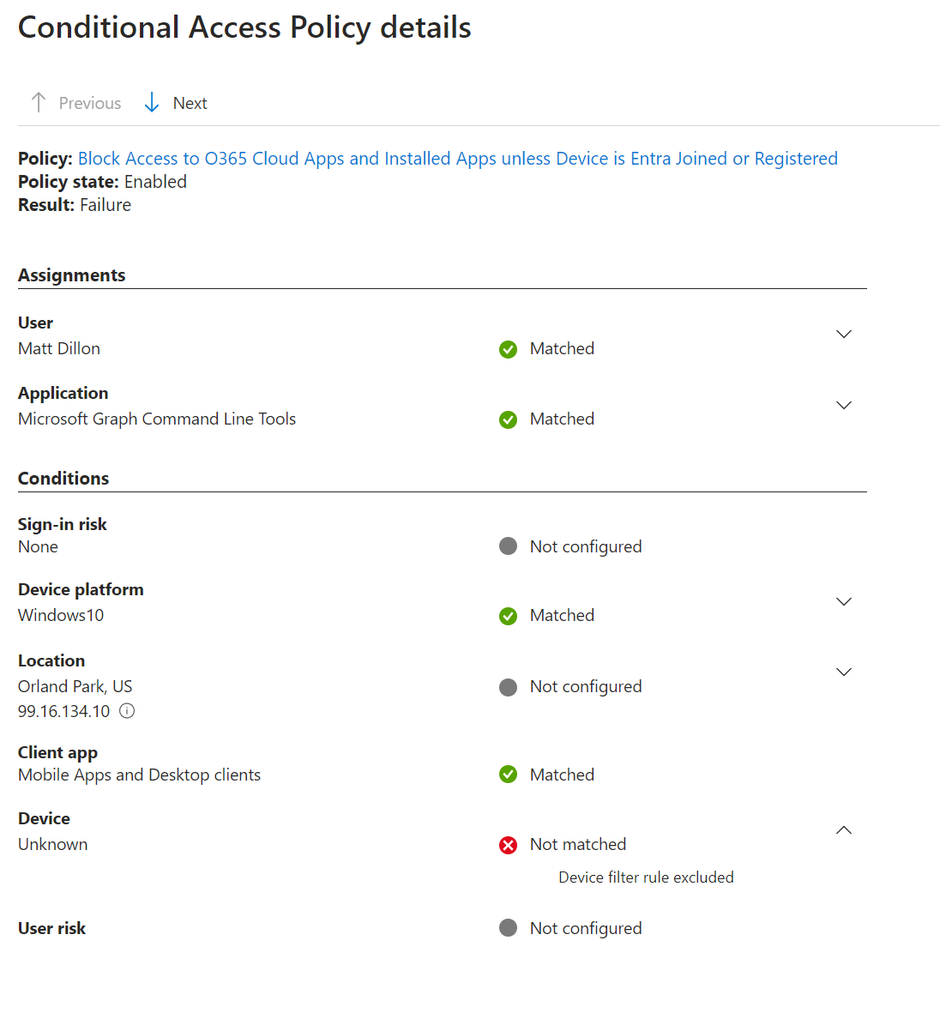Click the info icon beside IP address 99.16.134.10
This screenshot has height=1019, width=940.
127,711
